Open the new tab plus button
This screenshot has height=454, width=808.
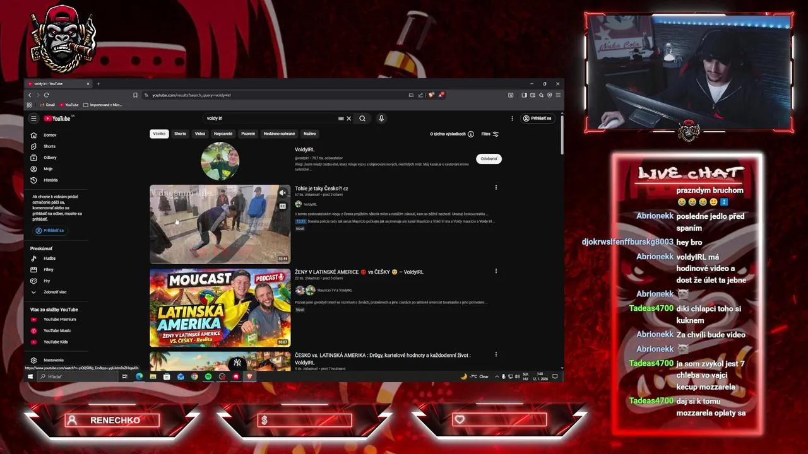click(x=98, y=84)
